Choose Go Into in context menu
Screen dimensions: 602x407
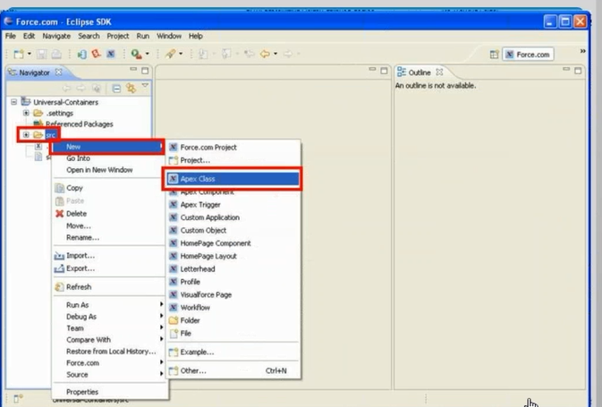(x=78, y=158)
